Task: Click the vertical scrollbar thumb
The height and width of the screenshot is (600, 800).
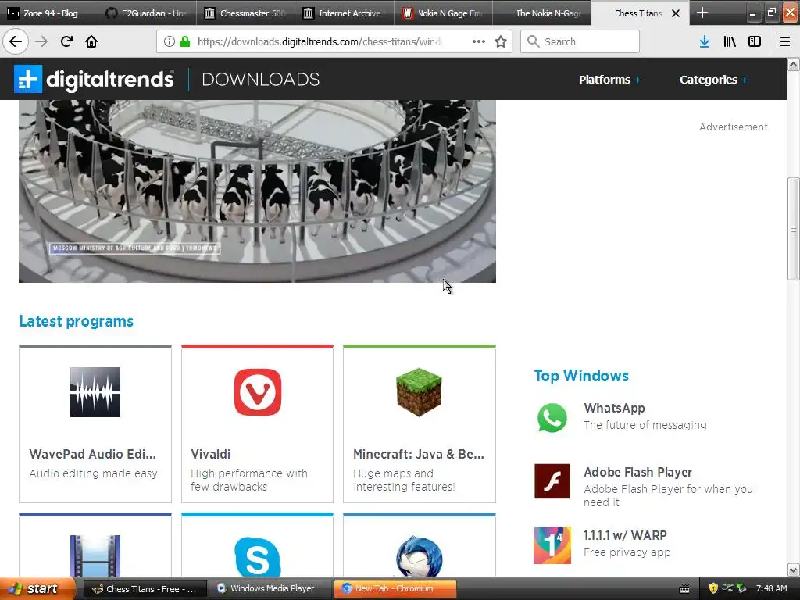Action: [x=794, y=229]
